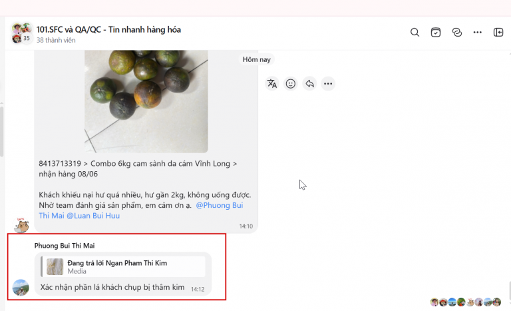Click the chat link icon in header
The image size is (511, 311).
(x=457, y=33)
